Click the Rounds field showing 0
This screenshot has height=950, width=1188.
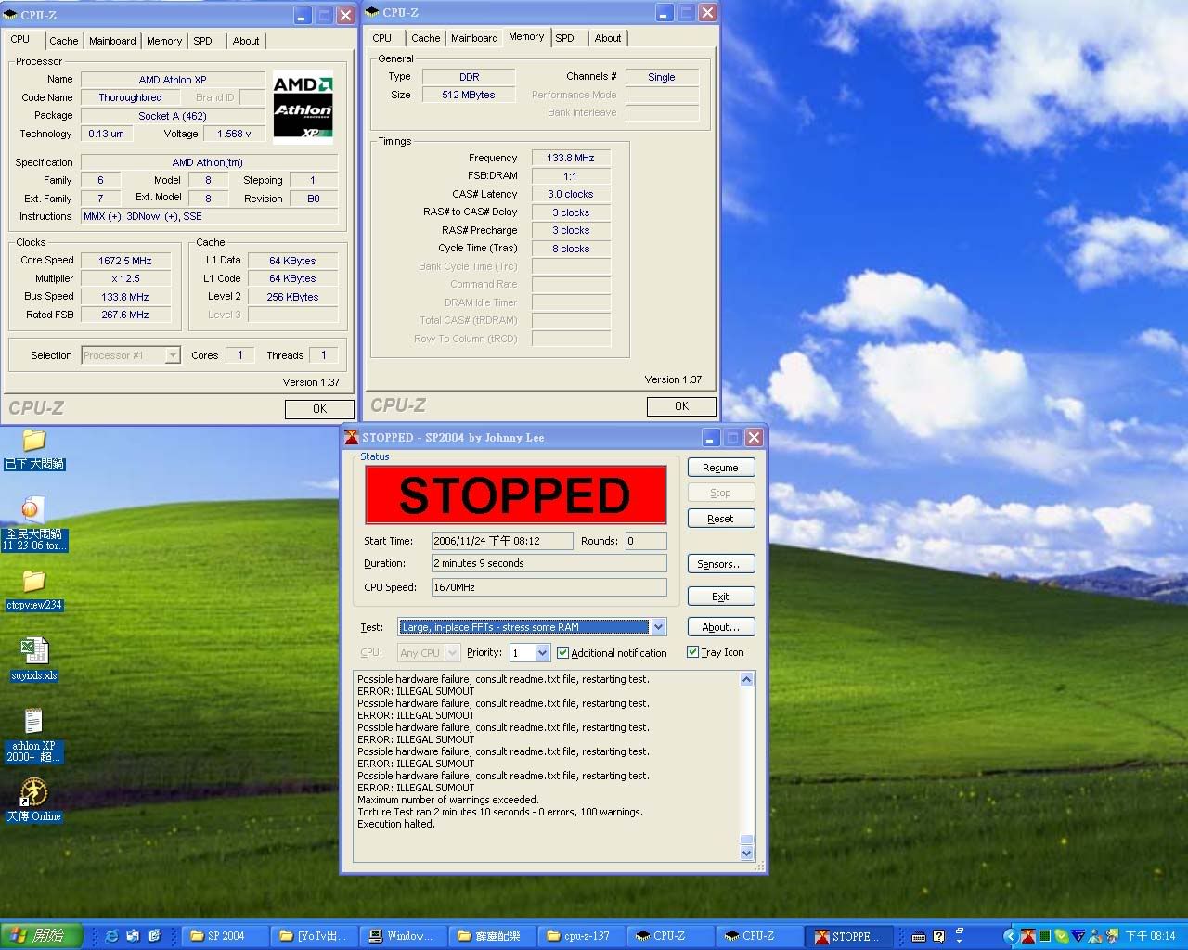click(646, 541)
